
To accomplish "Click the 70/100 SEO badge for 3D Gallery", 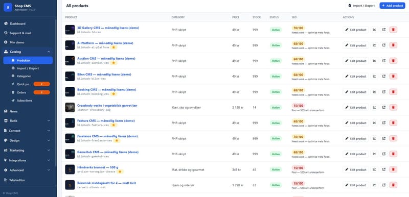I will (298, 28).
